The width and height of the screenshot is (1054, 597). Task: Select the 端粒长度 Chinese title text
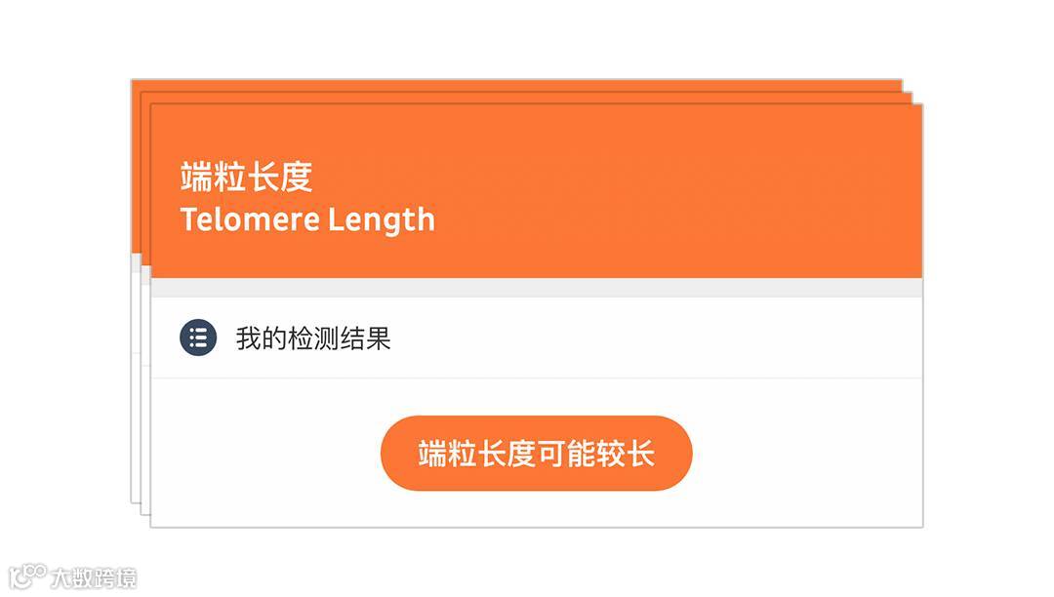point(246,177)
